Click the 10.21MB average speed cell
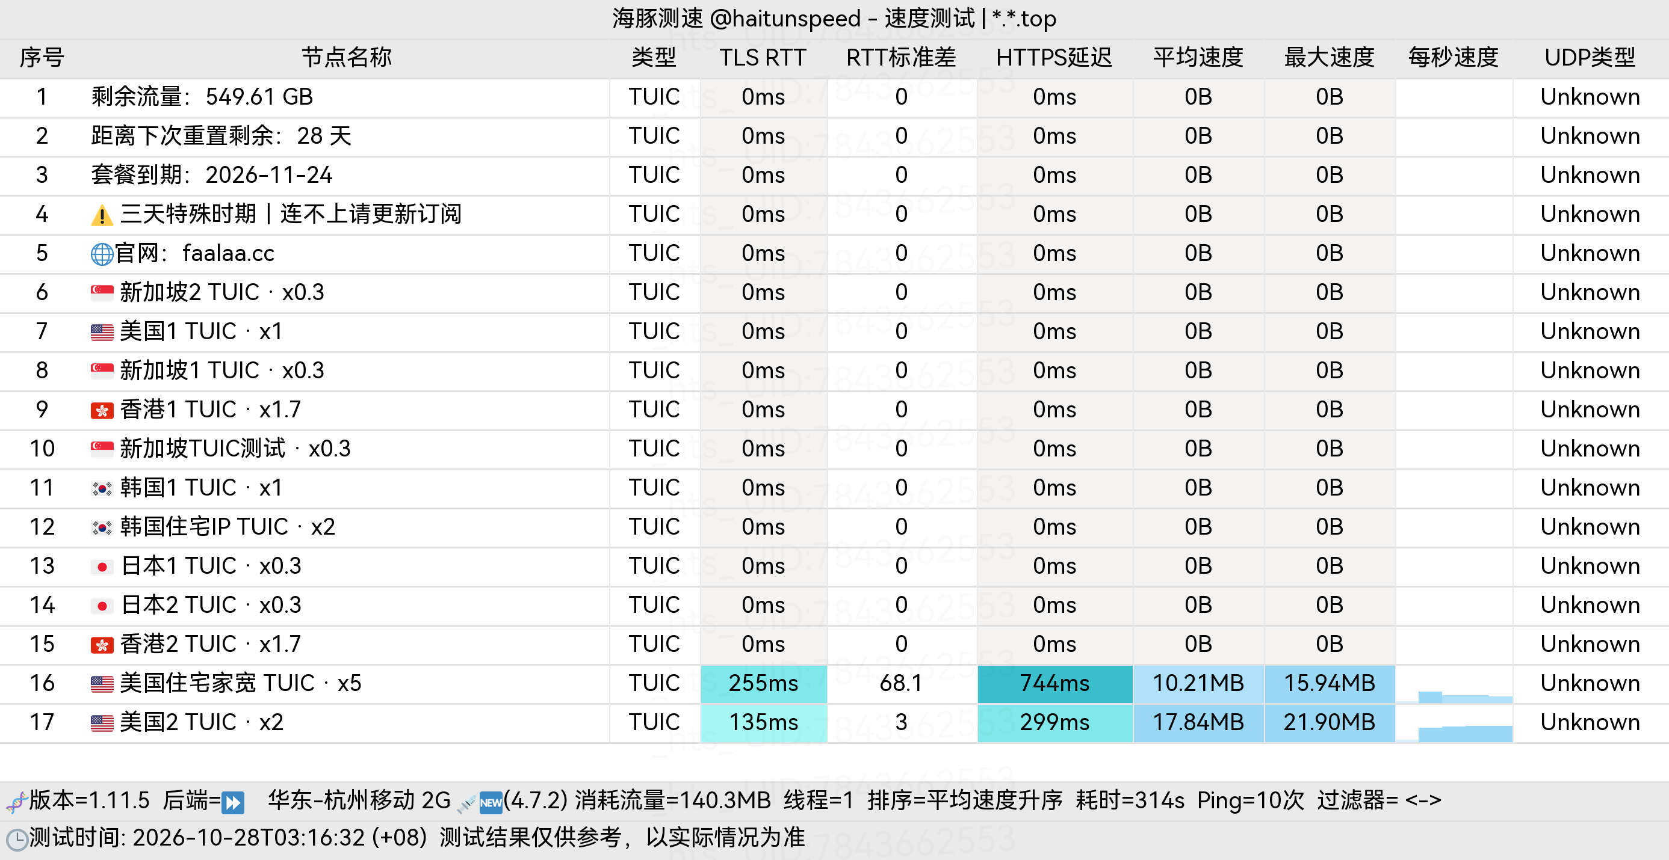1669x860 pixels. 1198,684
